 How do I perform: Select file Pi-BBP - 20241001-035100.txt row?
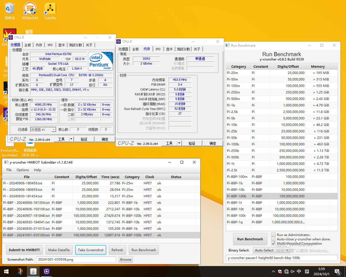tap(101, 235)
